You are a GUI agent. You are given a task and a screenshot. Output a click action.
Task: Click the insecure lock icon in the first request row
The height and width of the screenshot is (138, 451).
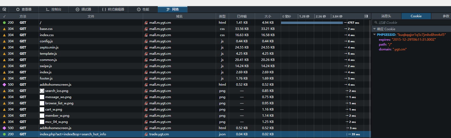(x=146, y=23)
